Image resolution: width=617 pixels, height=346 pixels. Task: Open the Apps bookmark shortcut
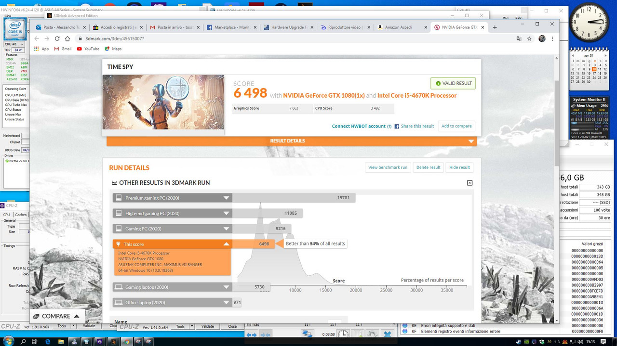[41, 49]
